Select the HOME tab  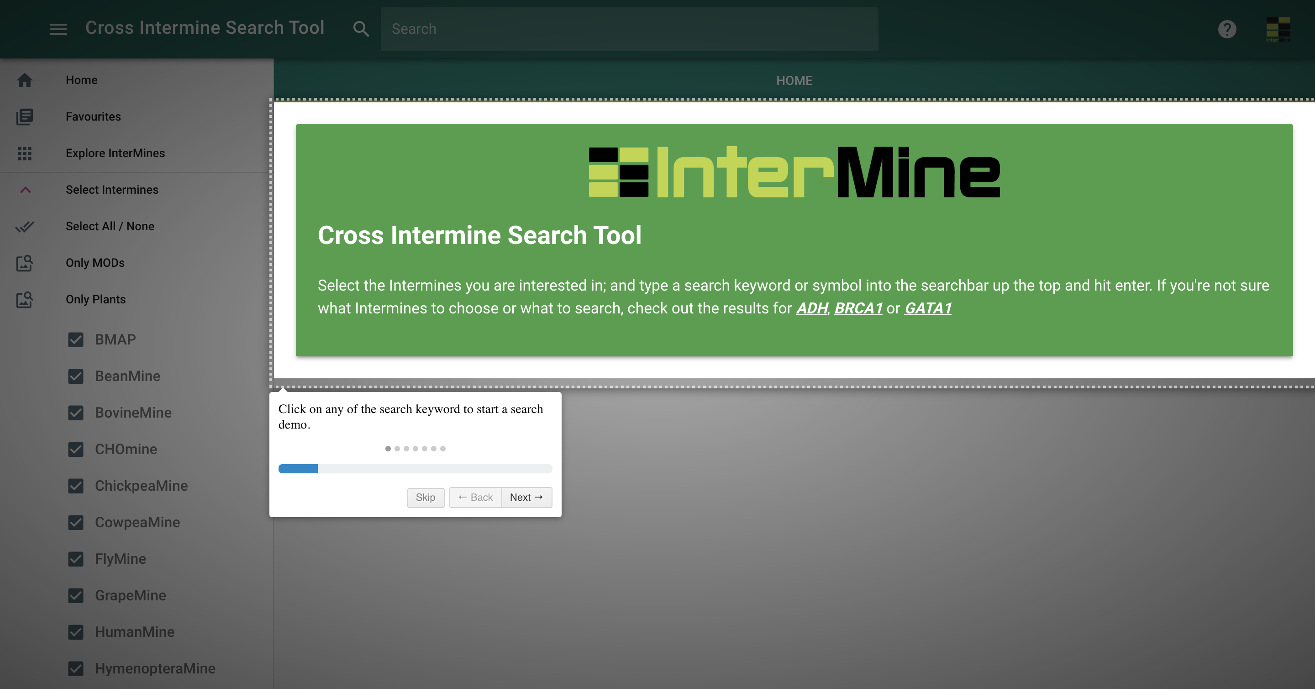[x=794, y=81]
